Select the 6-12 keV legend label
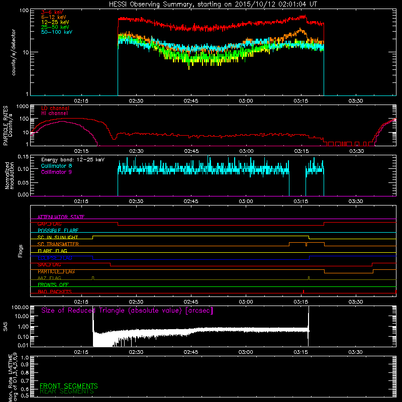 pos(54,17)
